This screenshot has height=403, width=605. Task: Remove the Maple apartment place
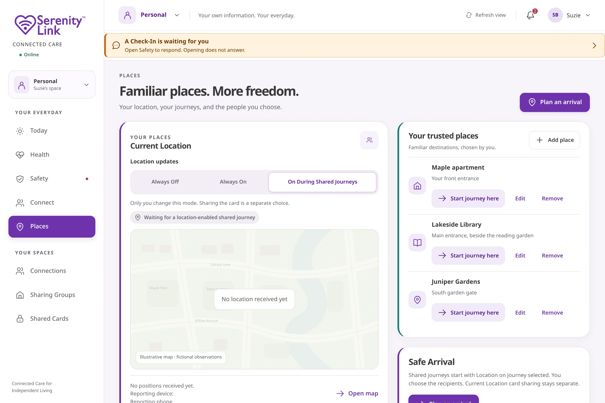[x=552, y=198]
